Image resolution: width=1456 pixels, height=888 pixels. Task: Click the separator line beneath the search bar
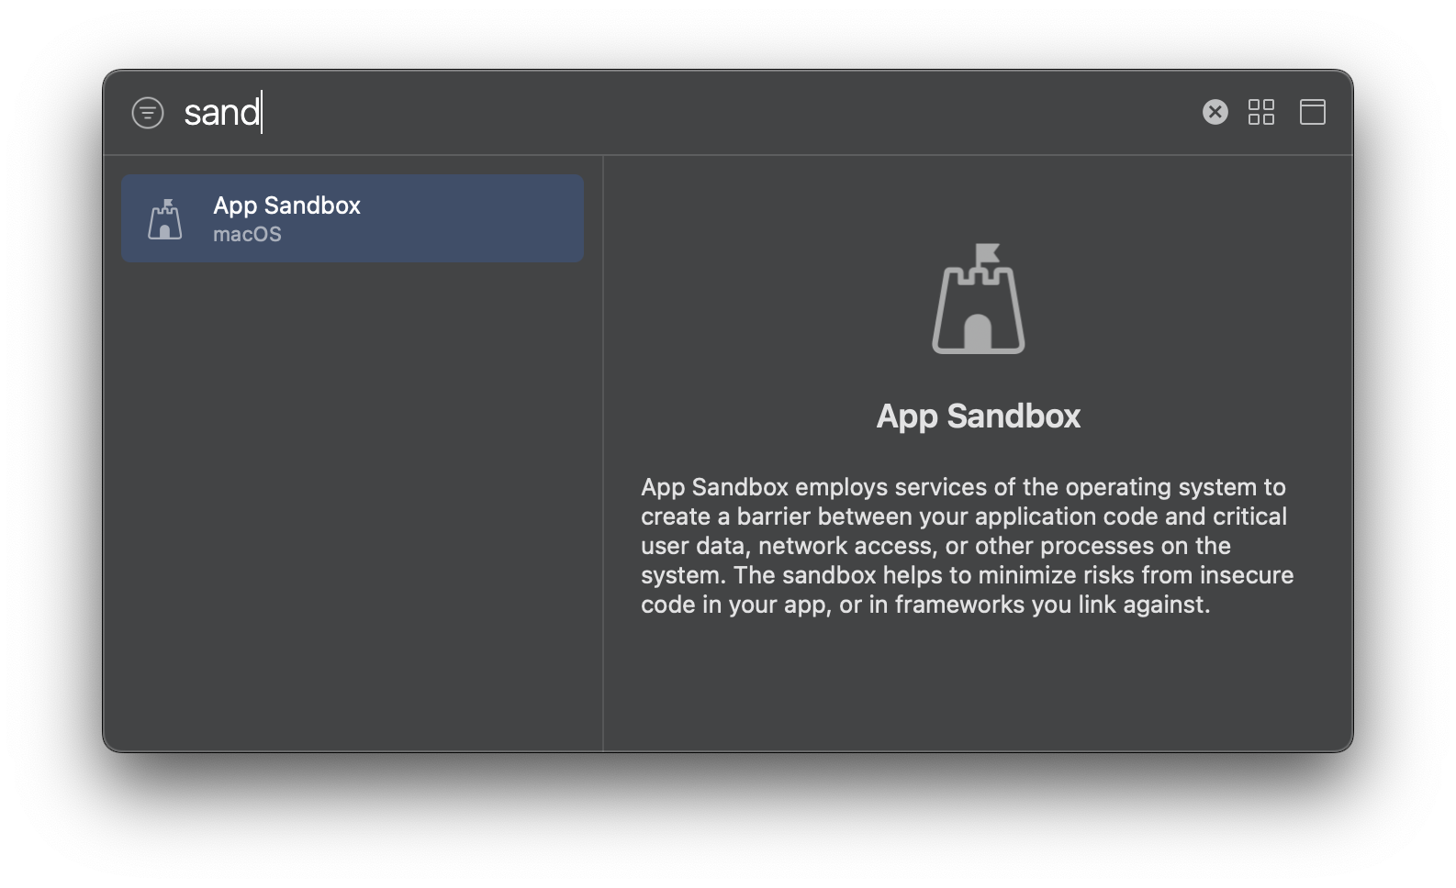[728, 155]
